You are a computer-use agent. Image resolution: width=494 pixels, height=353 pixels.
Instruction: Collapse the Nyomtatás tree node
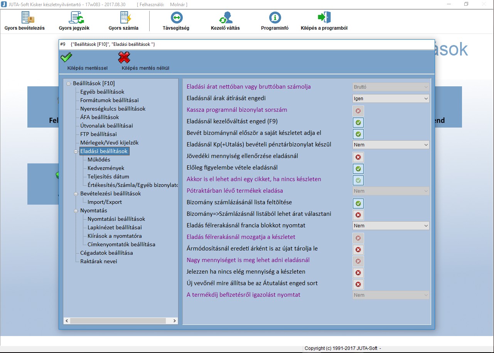click(76, 211)
